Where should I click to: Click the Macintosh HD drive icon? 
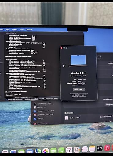[67, 118]
